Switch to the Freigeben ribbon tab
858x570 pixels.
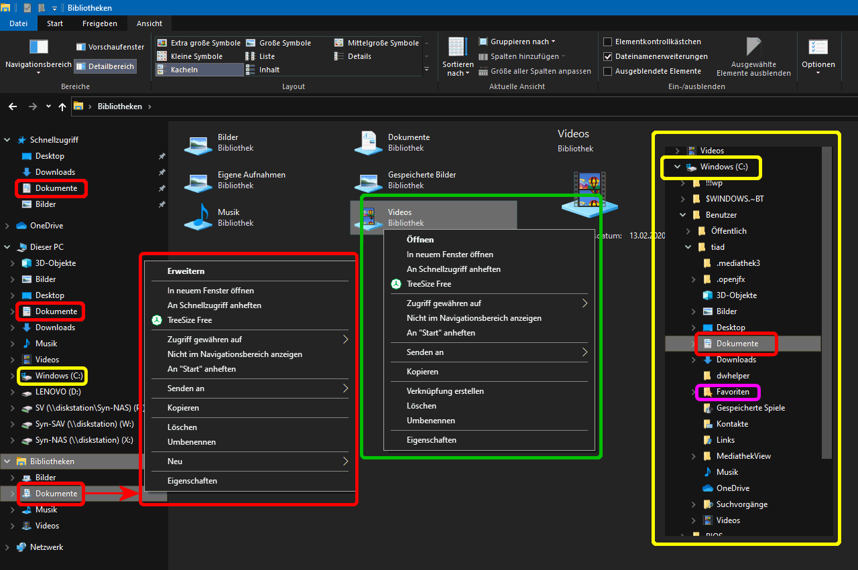click(x=100, y=23)
